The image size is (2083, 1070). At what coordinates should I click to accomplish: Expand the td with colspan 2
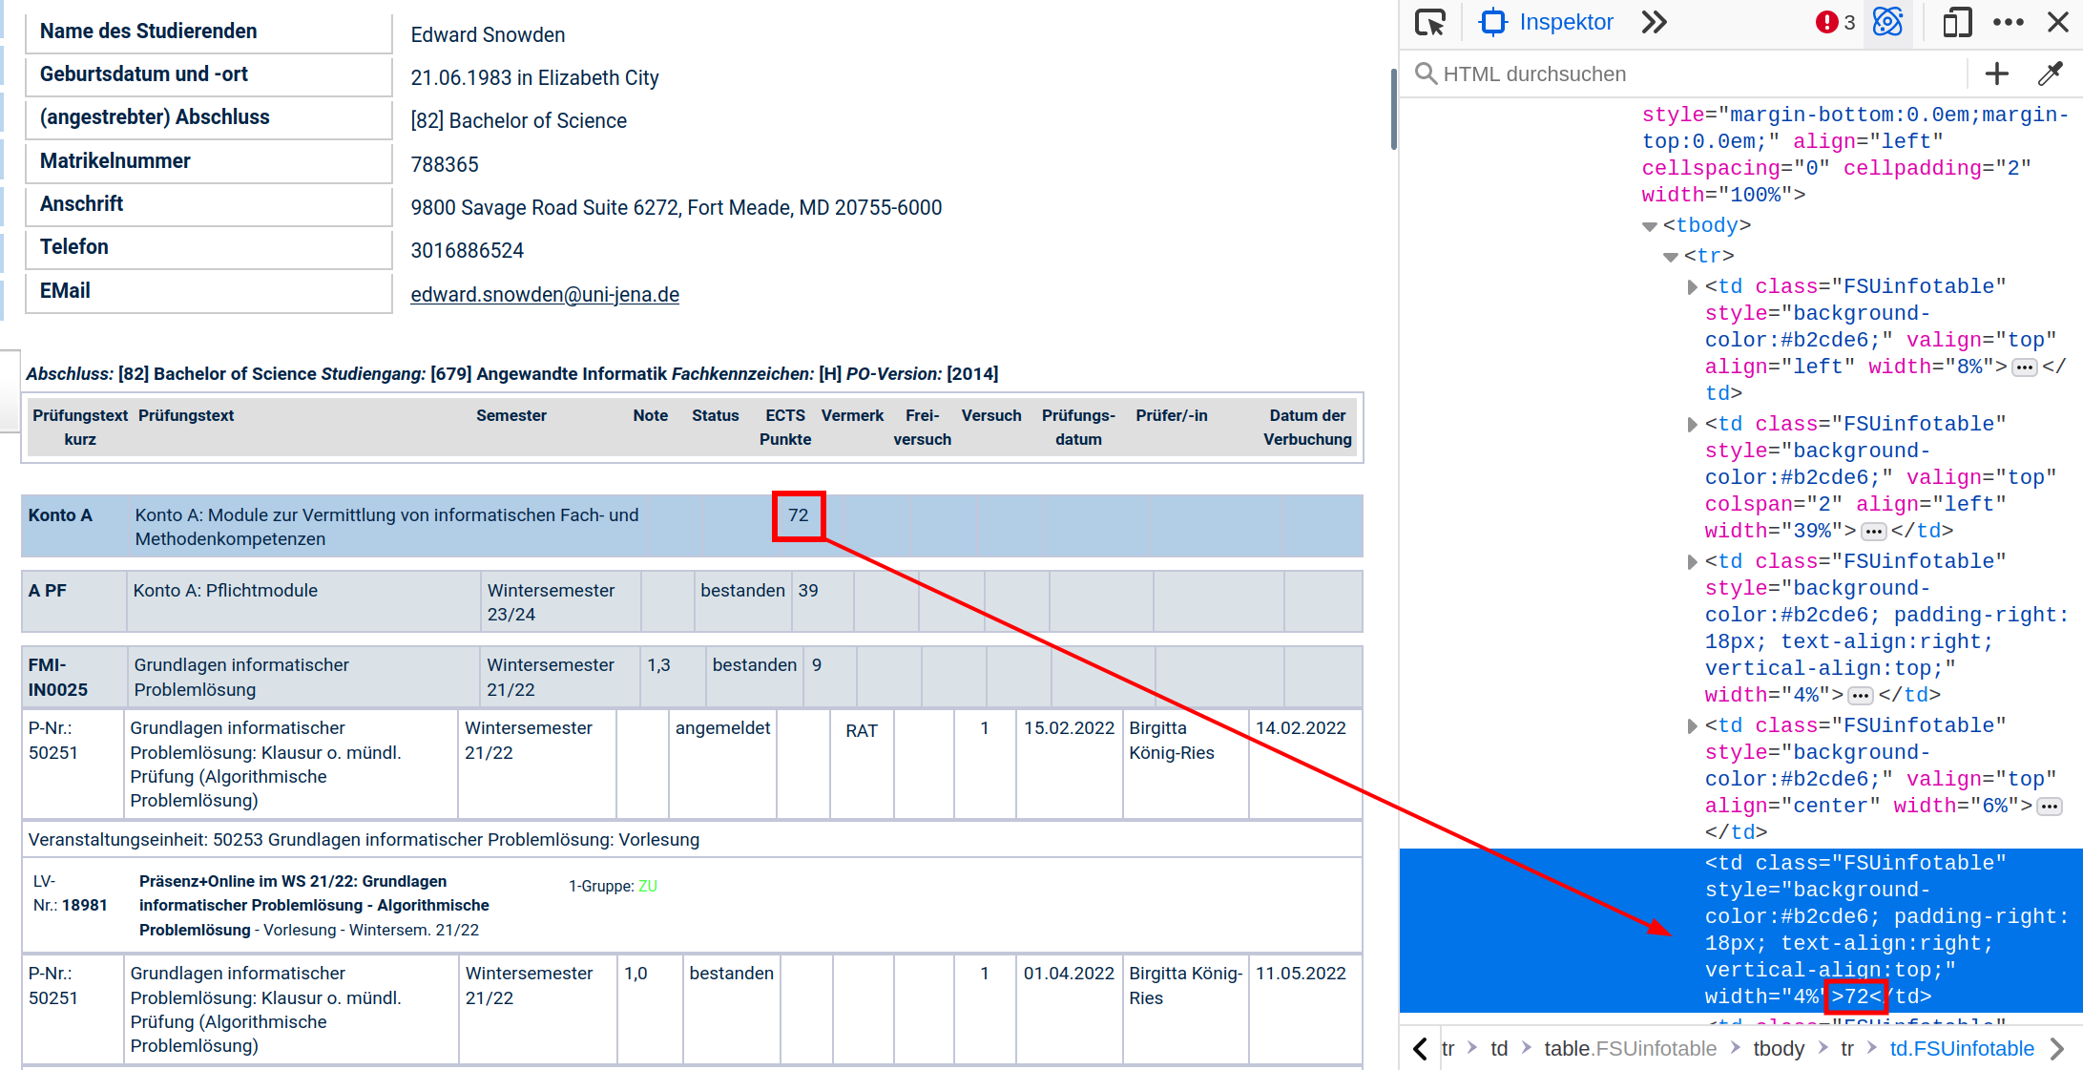1692,425
